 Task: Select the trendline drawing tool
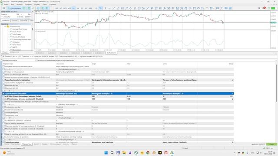pos(114,8)
